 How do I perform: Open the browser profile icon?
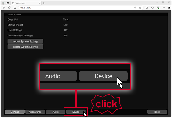3,3
